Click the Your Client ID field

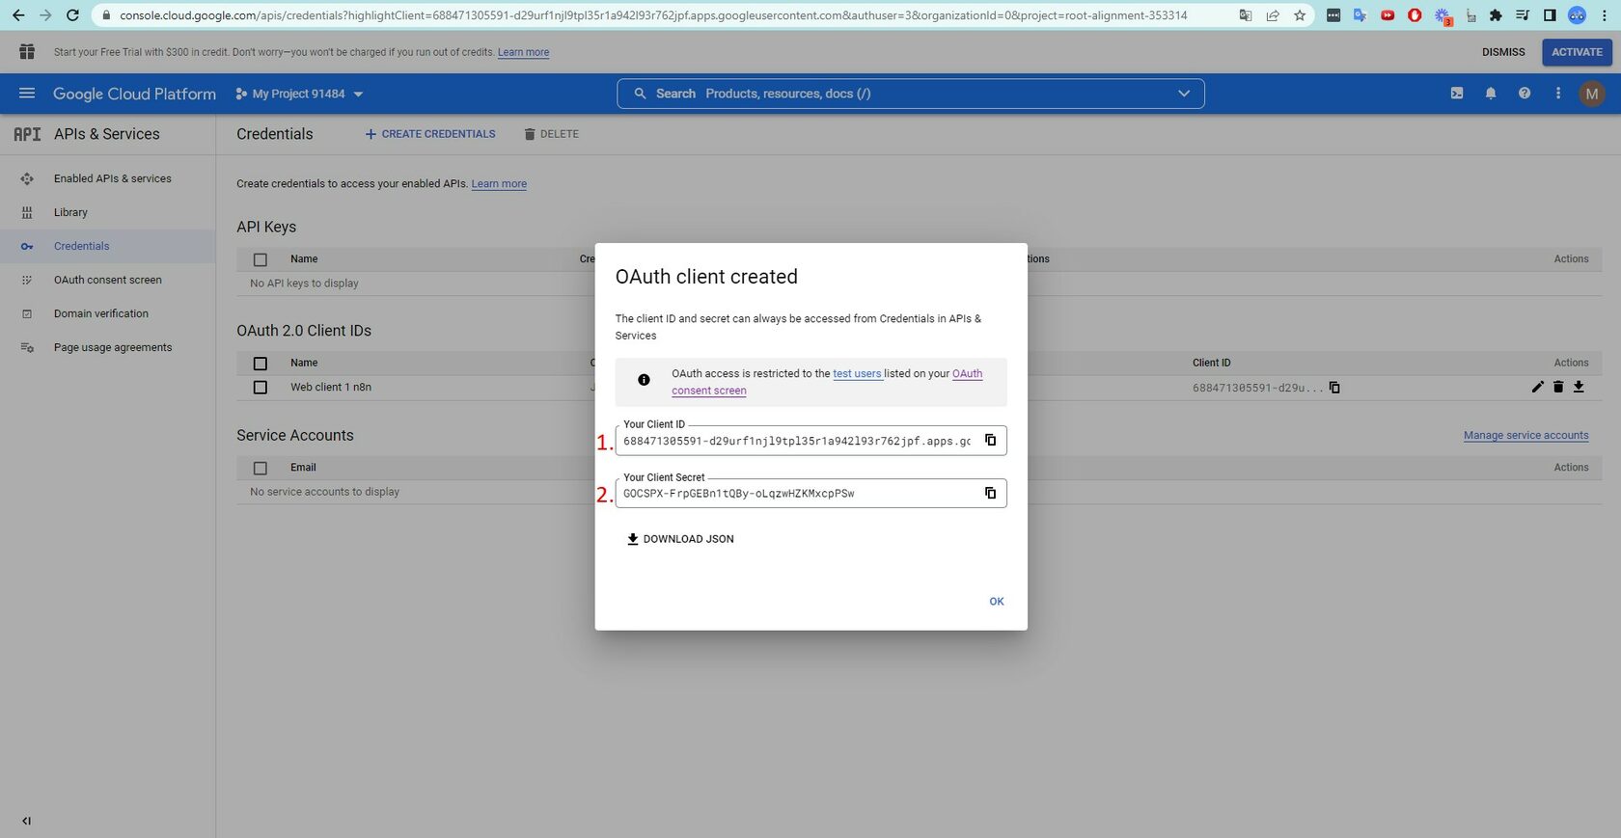point(810,441)
